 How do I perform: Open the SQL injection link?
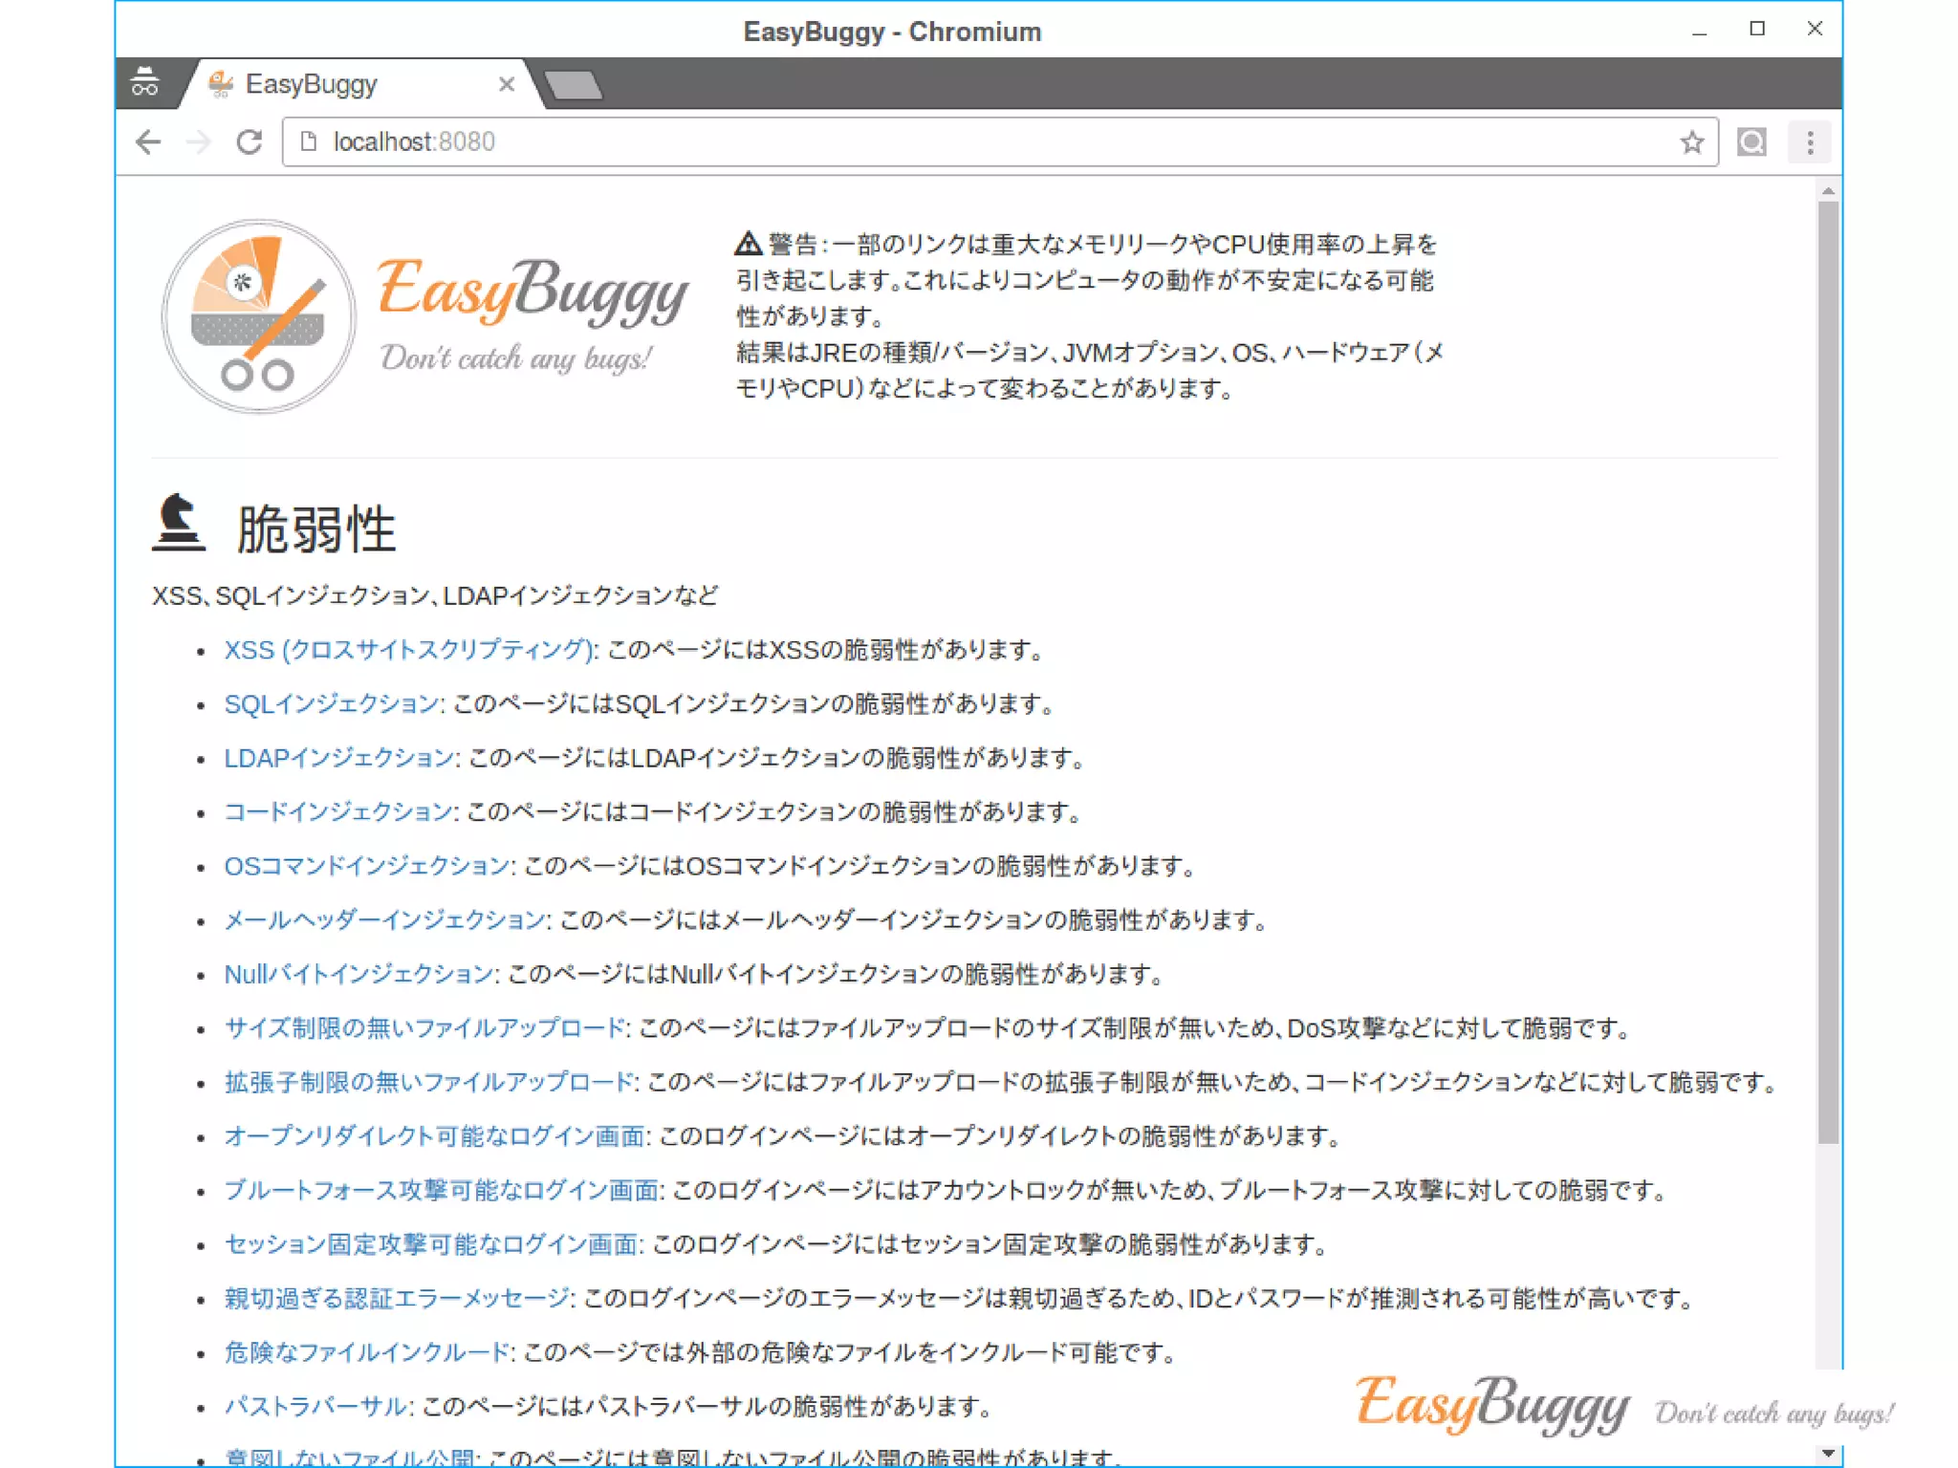(x=332, y=704)
